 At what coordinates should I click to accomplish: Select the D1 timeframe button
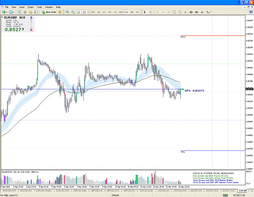[104, 12]
